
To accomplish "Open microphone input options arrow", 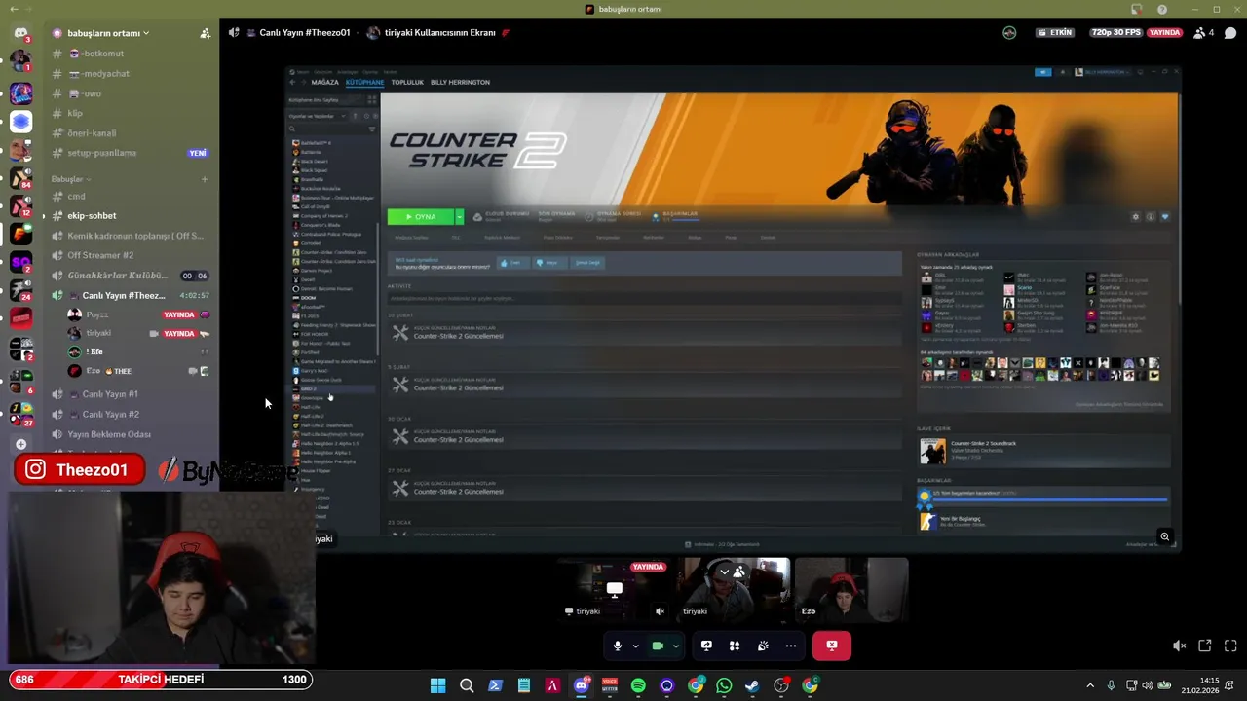I will click(635, 646).
